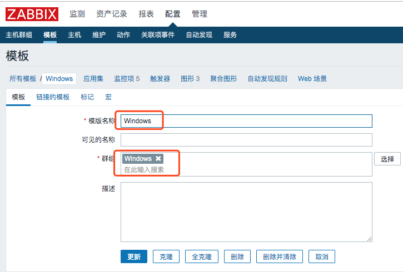Image resolution: width=403 pixels, height=272 pixels.
Task: Click the 删除并清除 button
Action: 280,256
